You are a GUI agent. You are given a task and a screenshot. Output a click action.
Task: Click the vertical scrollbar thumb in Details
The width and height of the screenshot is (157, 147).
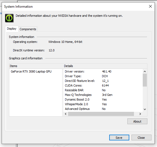pyautogui.click(x=145, y=80)
